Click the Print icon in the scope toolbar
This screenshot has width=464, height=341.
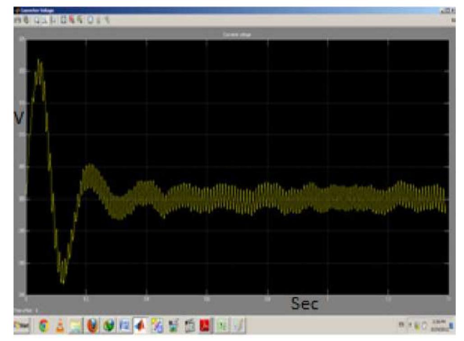(18, 20)
